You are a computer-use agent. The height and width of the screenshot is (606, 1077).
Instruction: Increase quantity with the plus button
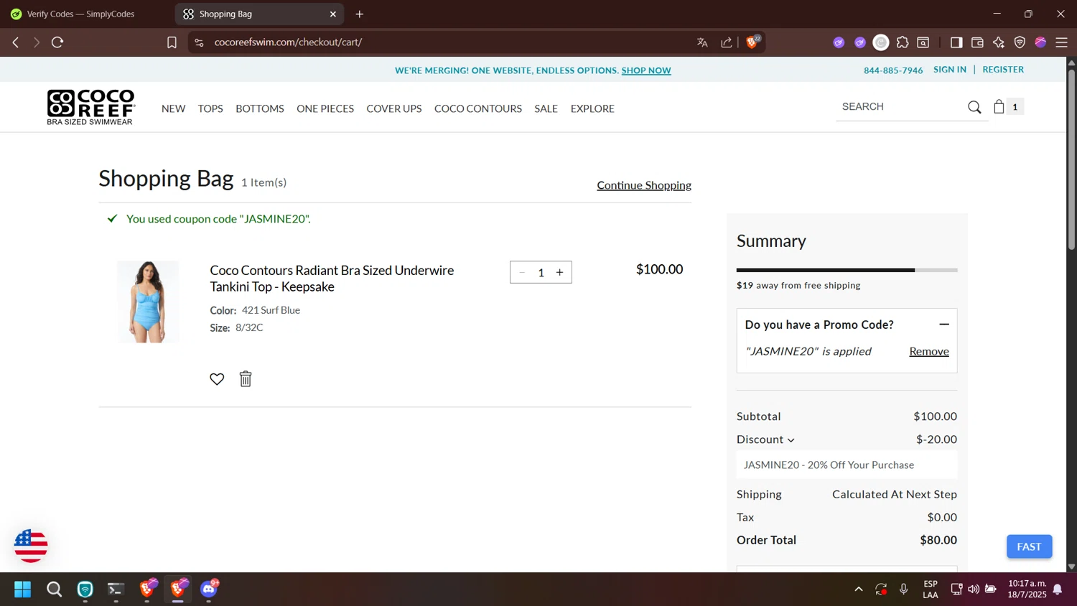tap(560, 272)
